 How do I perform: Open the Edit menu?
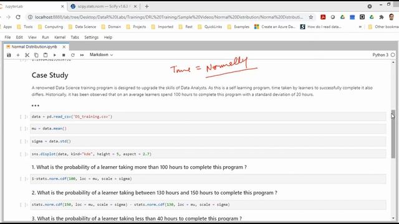tap(19, 37)
